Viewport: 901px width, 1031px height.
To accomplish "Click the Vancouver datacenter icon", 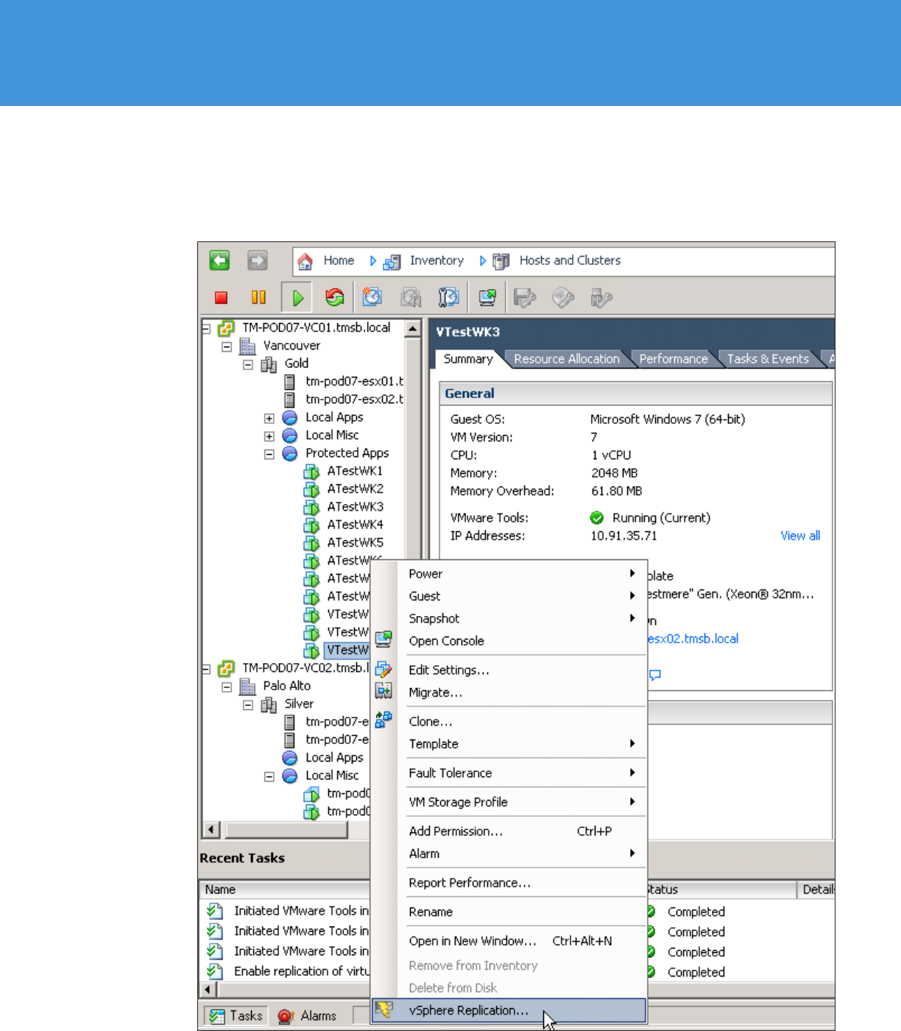I will pyautogui.click(x=248, y=346).
